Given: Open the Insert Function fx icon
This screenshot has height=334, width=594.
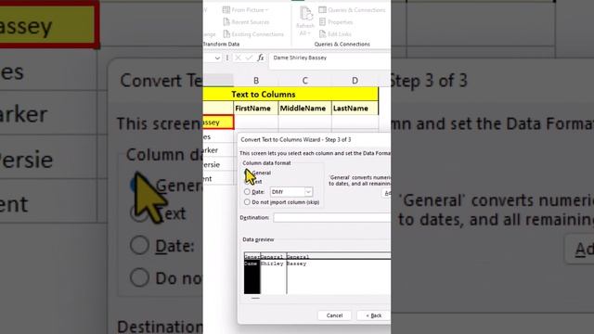Looking at the screenshot, I should tap(260, 58).
